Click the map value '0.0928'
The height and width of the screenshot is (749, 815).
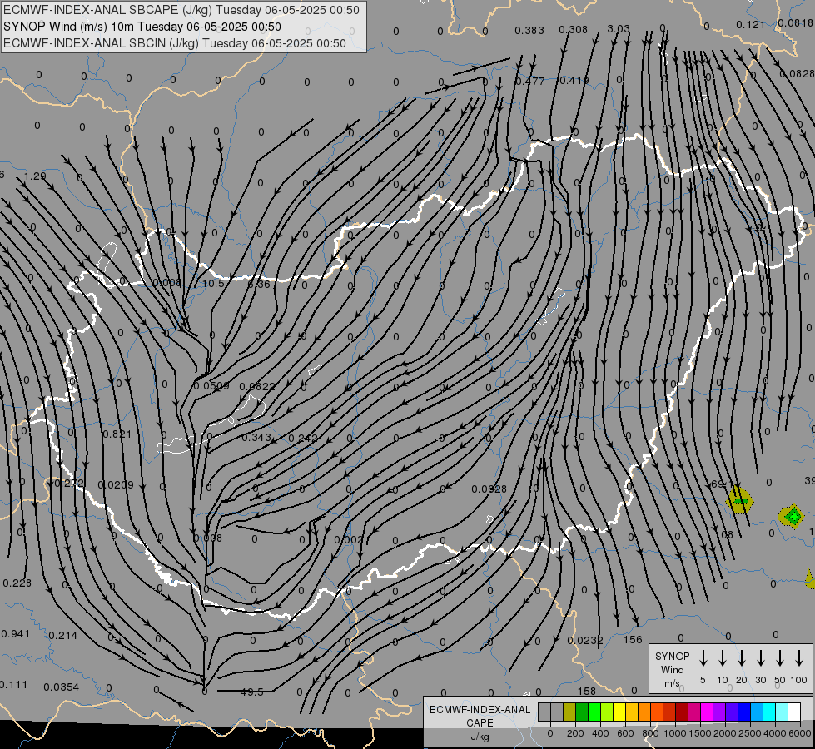pos(489,489)
